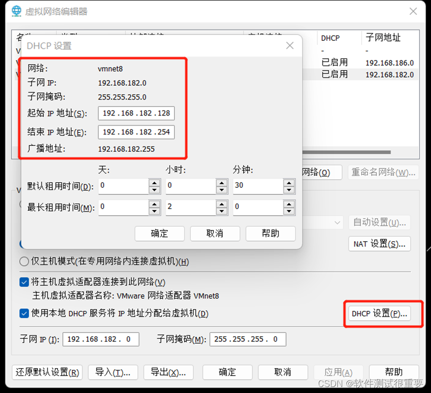431x393 pixels.
Task: Click the broadcast address 192.168.182.255
Action: coord(127,149)
